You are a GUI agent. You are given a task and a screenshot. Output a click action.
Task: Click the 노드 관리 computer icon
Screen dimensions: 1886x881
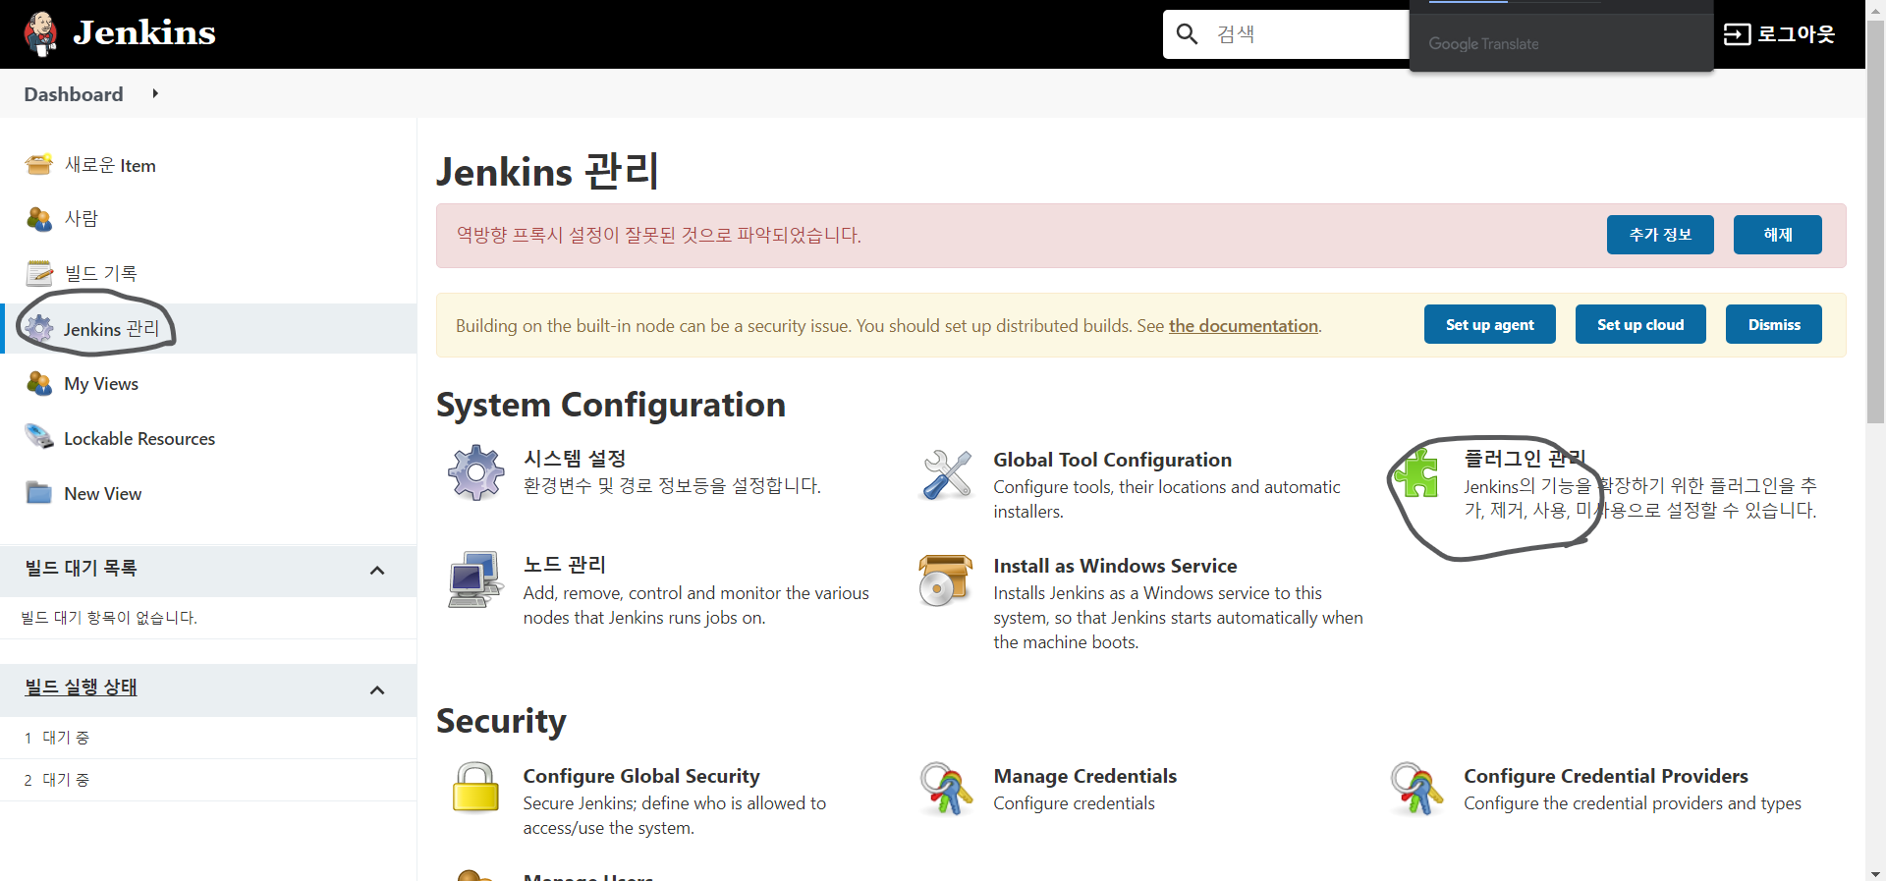476,579
